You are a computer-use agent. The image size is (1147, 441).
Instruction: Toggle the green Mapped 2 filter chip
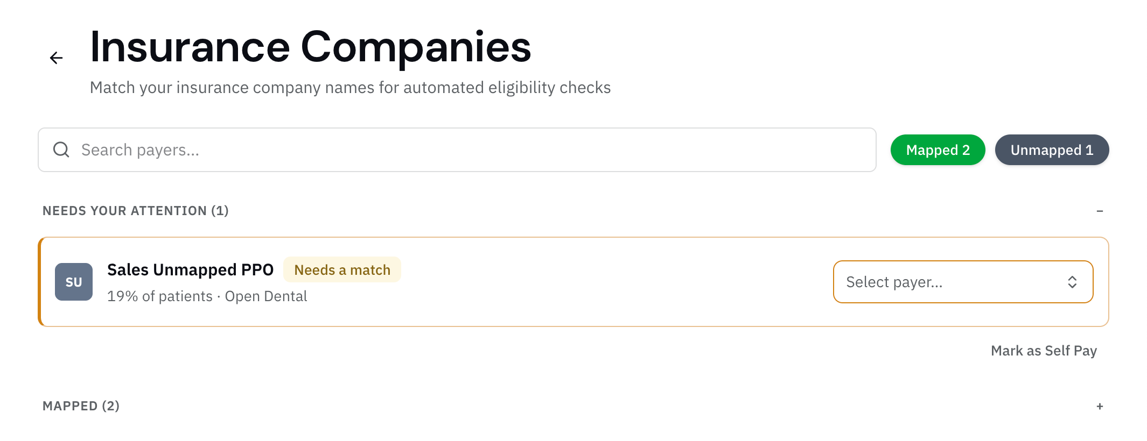[938, 150]
